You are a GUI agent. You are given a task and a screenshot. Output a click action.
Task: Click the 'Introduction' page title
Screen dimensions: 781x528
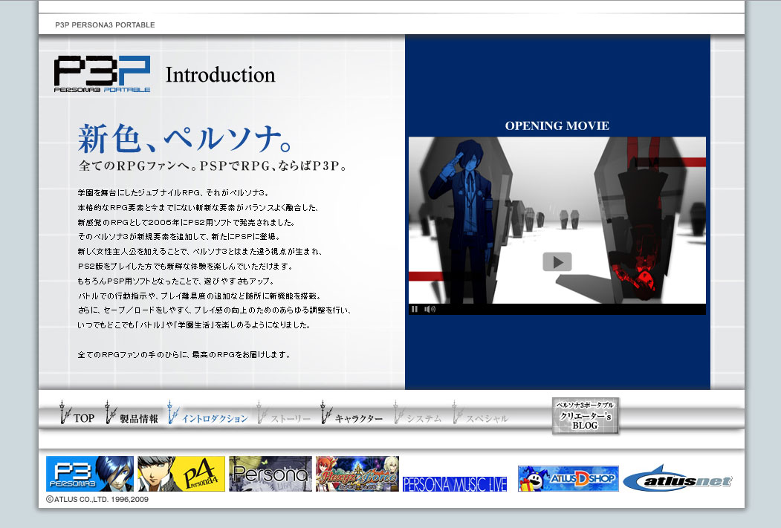[220, 75]
